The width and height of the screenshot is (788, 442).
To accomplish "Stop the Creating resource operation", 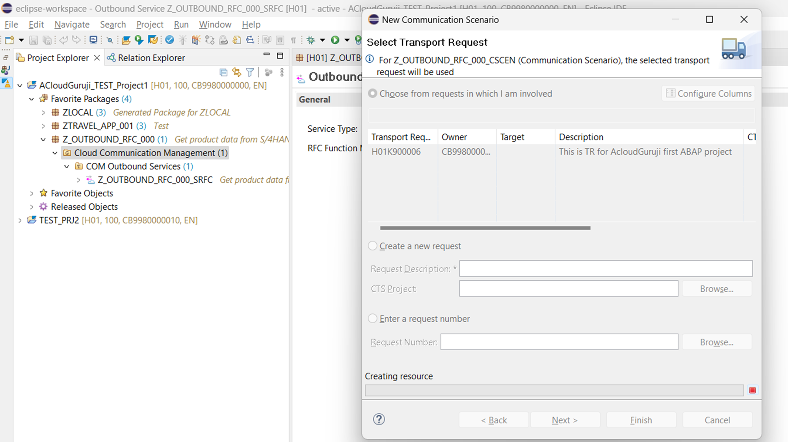I will (x=752, y=390).
